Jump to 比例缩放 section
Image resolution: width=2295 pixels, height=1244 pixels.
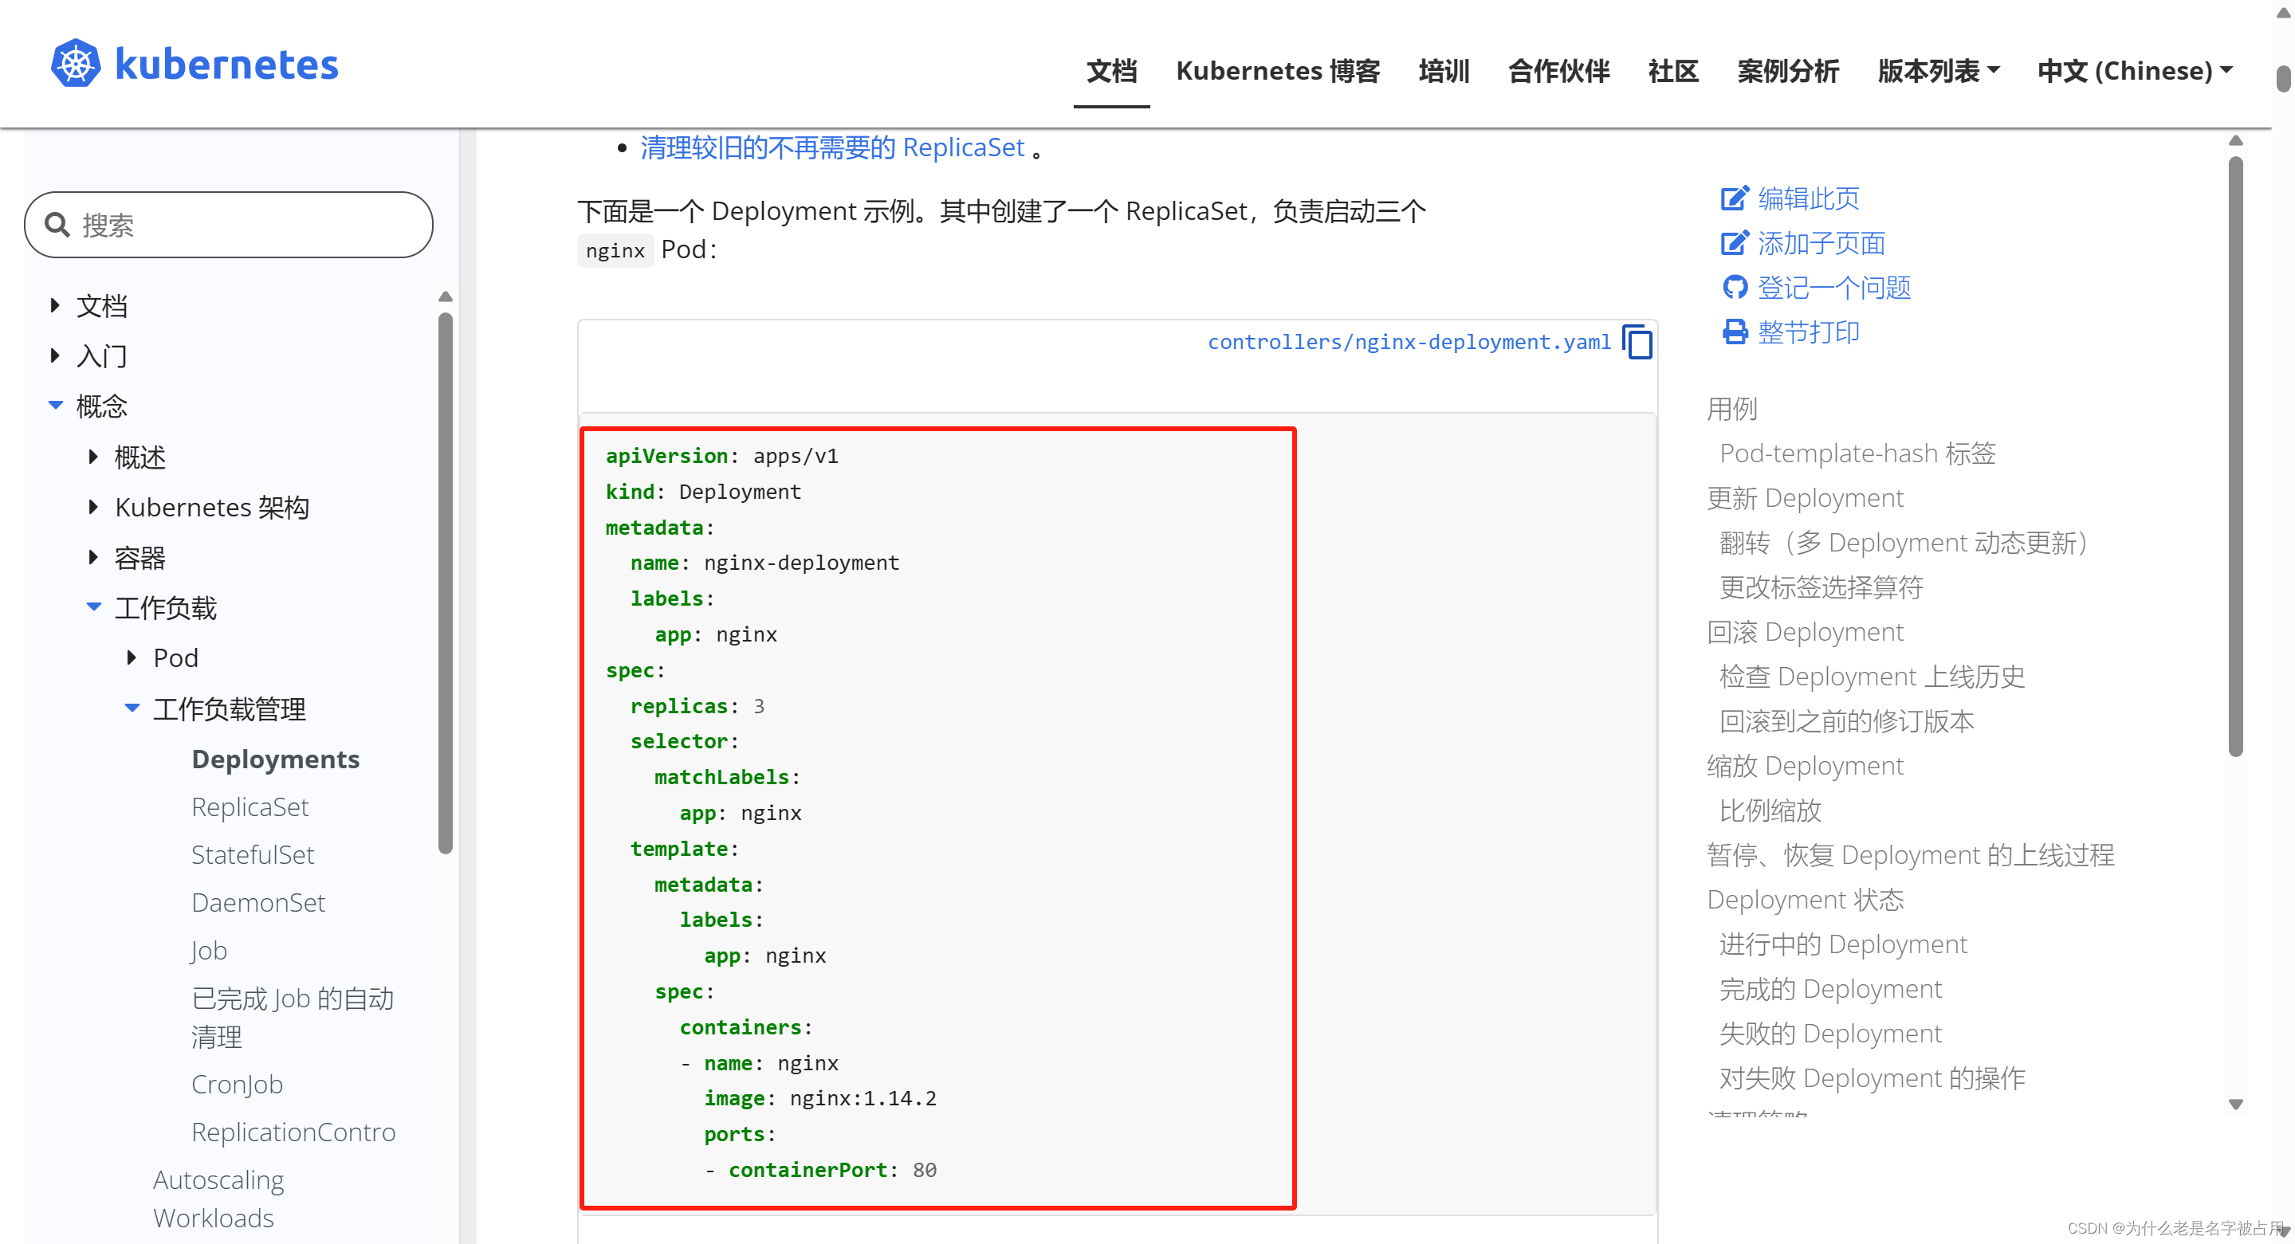[1770, 810]
